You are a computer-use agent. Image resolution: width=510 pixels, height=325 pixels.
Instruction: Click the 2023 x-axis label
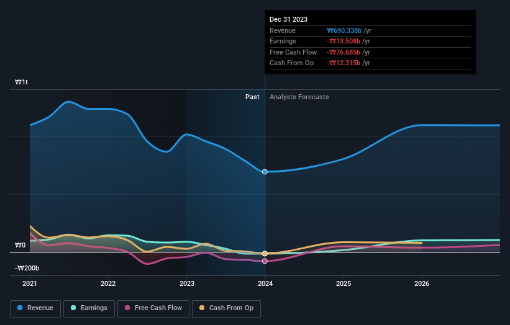pos(187,284)
